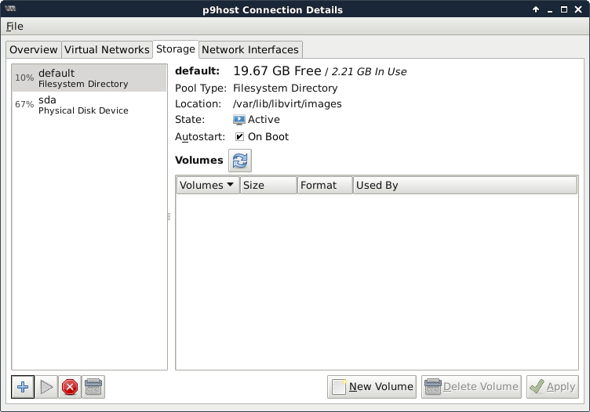Click the window menu icon in titlebar

tap(13, 9)
